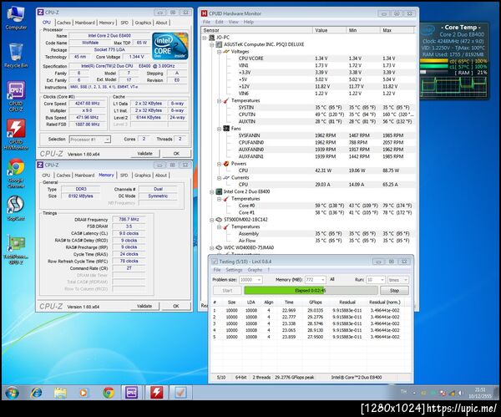Select the Core #0 temperature row
The height and width of the screenshot is (417, 501).
[x=309, y=206]
